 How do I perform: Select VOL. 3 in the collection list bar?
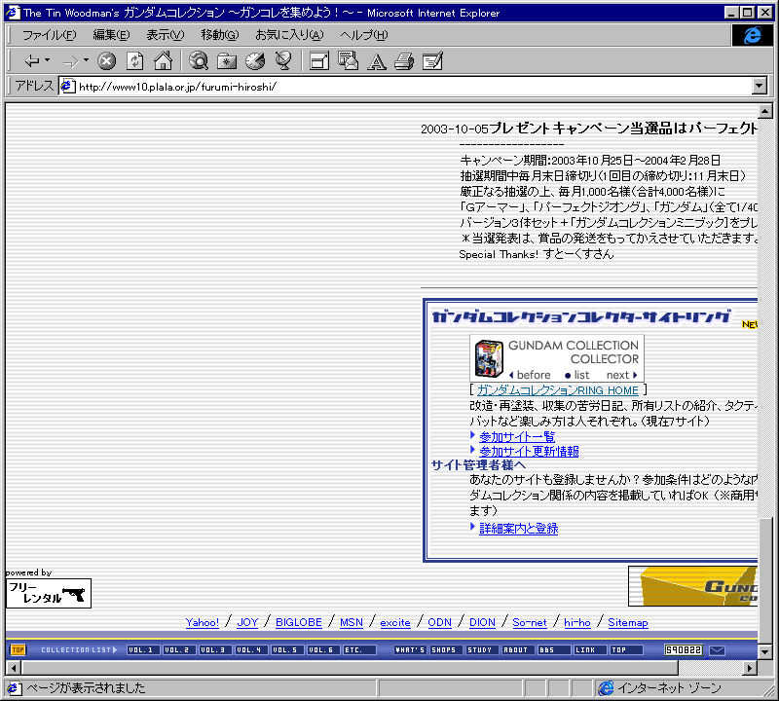pyautogui.click(x=215, y=649)
